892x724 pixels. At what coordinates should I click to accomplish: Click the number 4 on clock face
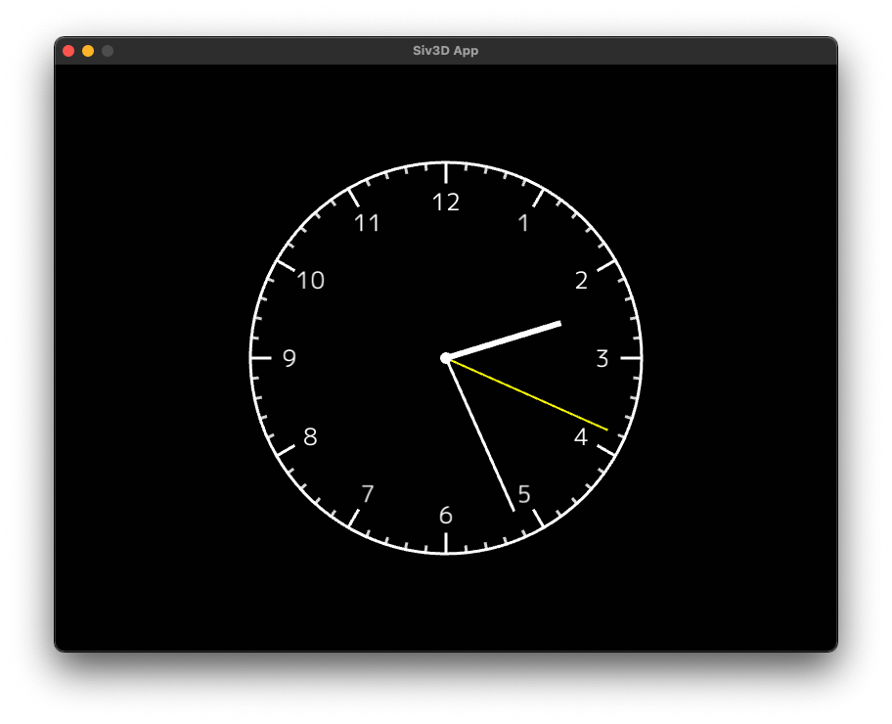point(581,436)
